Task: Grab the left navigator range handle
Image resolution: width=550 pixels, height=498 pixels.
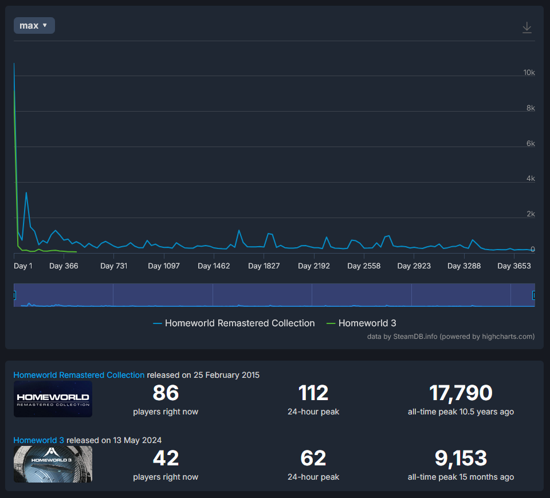Action: click(14, 295)
